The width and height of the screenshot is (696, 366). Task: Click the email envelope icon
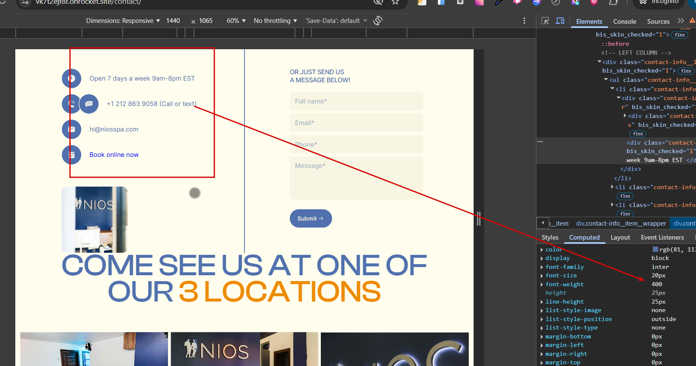[x=72, y=129]
